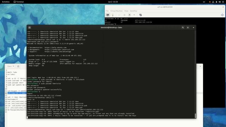This screenshot has width=226, height=127.
Task: Click the power icon in top bar
Action: [x=223, y=2]
